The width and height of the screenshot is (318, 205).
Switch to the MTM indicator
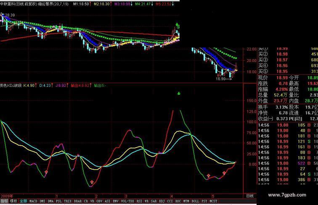pyautogui.click(x=186, y=201)
